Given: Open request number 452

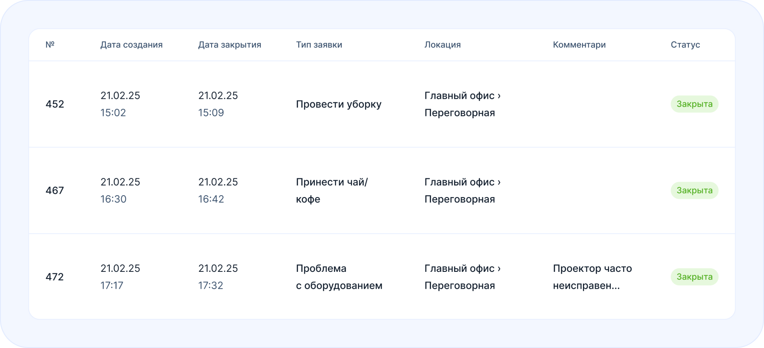Looking at the screenshot, I should click(x=55, y=104).
